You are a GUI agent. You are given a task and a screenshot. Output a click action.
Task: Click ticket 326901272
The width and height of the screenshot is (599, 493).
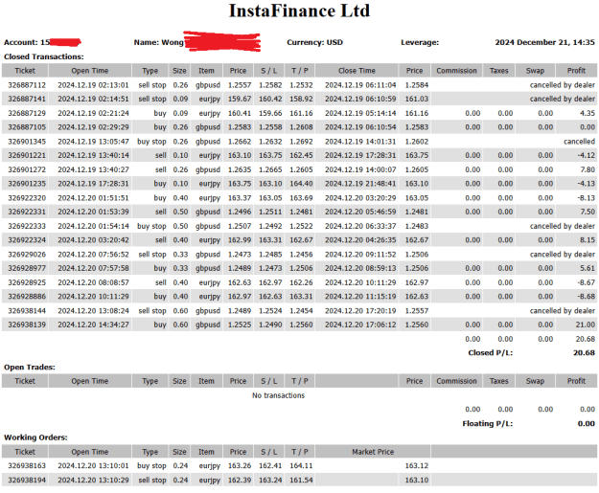(27, 169)
